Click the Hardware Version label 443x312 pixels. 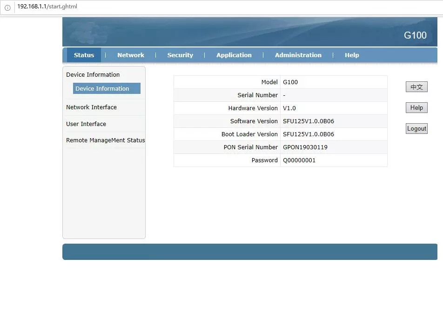point(253,108)
